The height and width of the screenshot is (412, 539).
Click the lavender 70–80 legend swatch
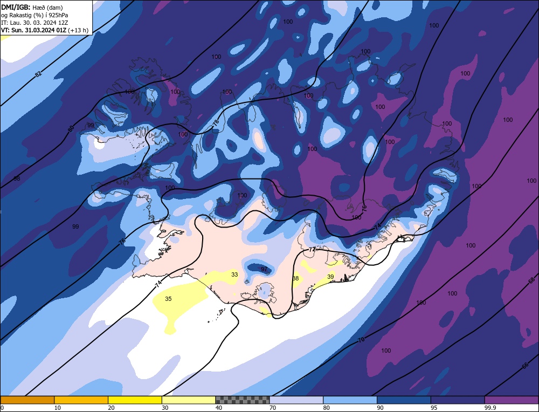(296, 400)
